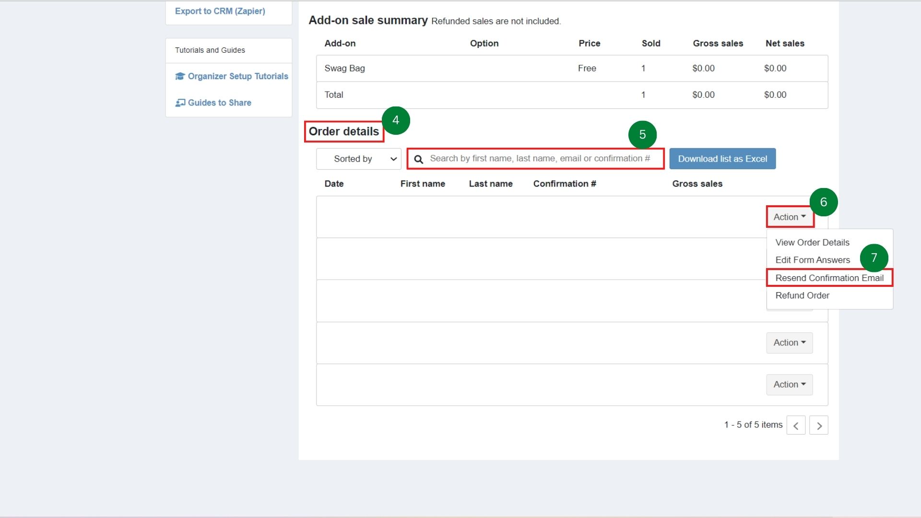Click the share icon next to Guides to Share
Image resolution: width=921 pixels, height=518 pixels.
pyautogui.click(x=180, y=103)
